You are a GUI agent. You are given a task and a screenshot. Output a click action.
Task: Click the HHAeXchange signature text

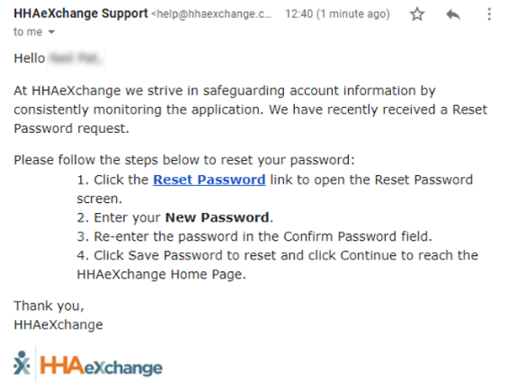[x=58, y=325]
